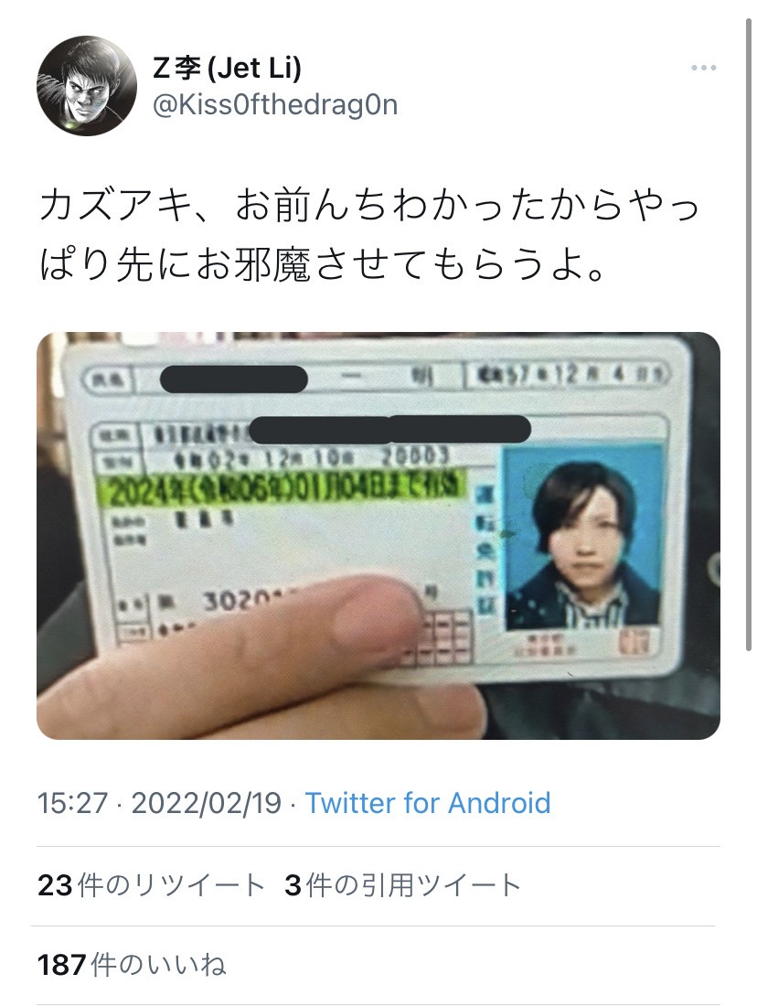Click the vertical scrollbar on the right

coord(748,334)
